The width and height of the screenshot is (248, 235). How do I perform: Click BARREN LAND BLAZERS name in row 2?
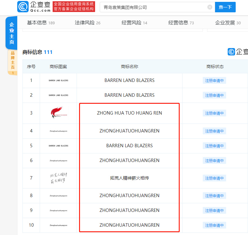(x=129, y=95)
